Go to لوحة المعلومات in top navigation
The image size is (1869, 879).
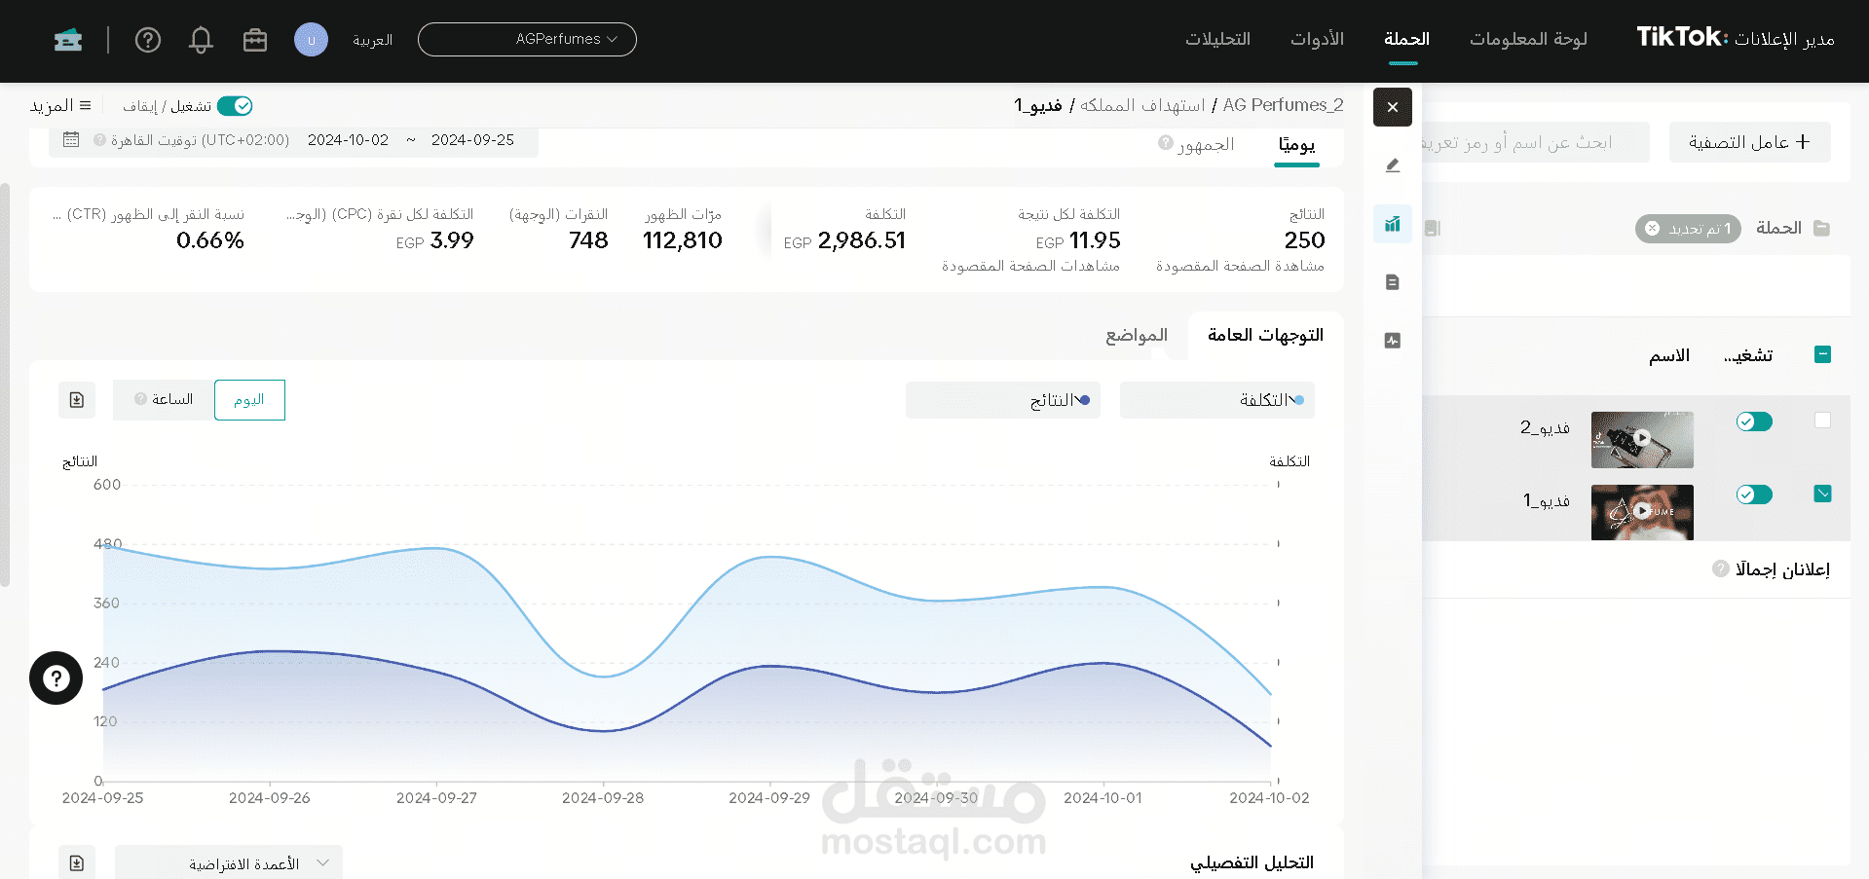(x=1528, y=39)
